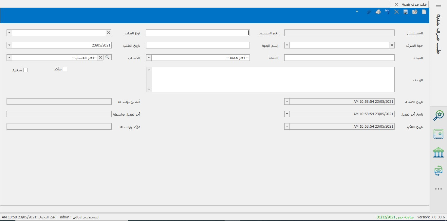Check the مؤكد (confirmed) checkbox
The height and width of the screenshot is (221, 447).
[x=65, y=69]
